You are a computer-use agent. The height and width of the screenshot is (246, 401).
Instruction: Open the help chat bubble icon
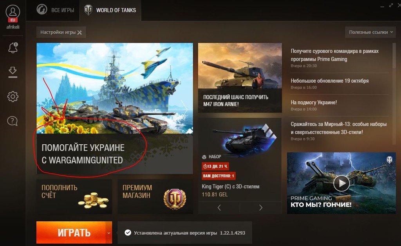click(x=12, y=121)
